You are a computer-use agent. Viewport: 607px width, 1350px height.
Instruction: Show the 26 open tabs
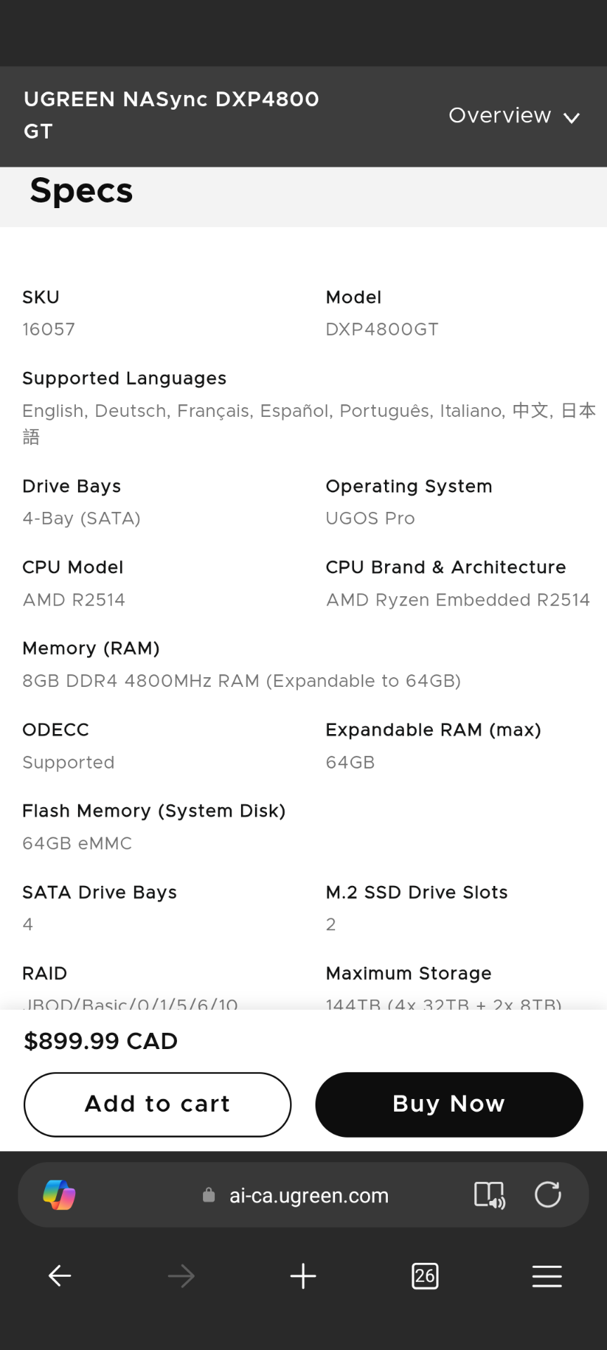[425, 1275]
